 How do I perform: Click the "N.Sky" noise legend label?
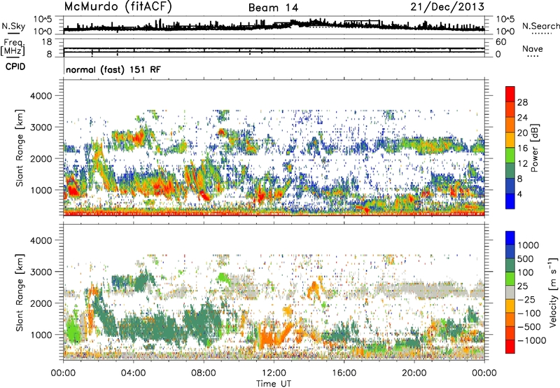coord(13,26)
